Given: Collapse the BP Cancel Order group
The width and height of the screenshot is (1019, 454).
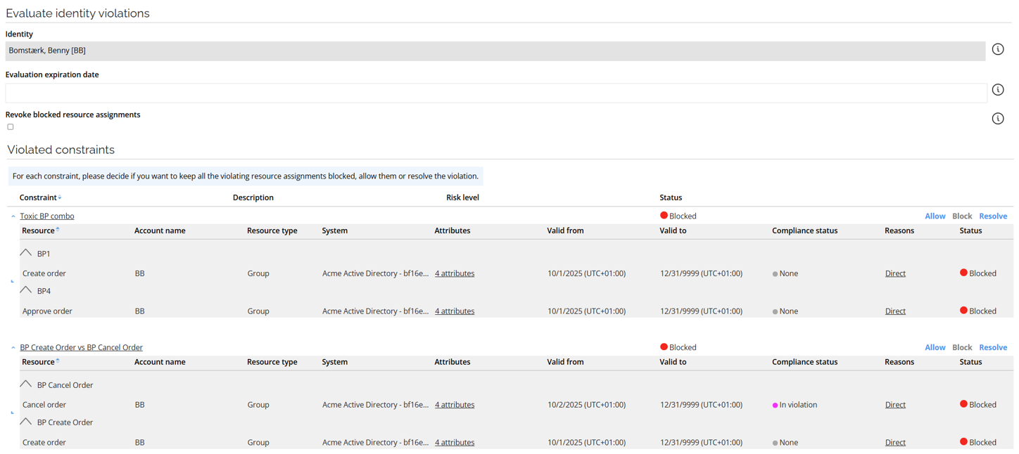Looking at the screenshot, I should tap(26, 384).
